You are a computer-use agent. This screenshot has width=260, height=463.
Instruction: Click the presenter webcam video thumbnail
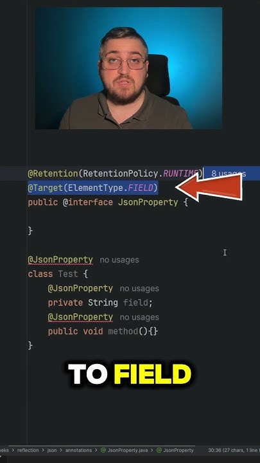click(128, 68)
